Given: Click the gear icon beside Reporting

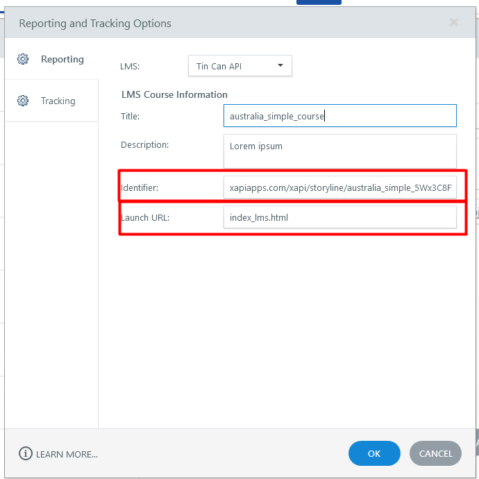Looking at the screenshot, I should coord(23,59).
